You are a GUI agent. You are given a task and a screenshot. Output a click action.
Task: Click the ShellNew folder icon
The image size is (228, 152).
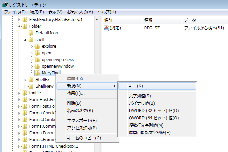point(31,86)
